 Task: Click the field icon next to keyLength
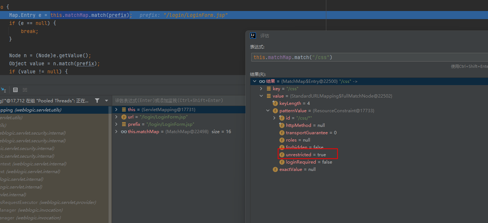coord(275,103)
